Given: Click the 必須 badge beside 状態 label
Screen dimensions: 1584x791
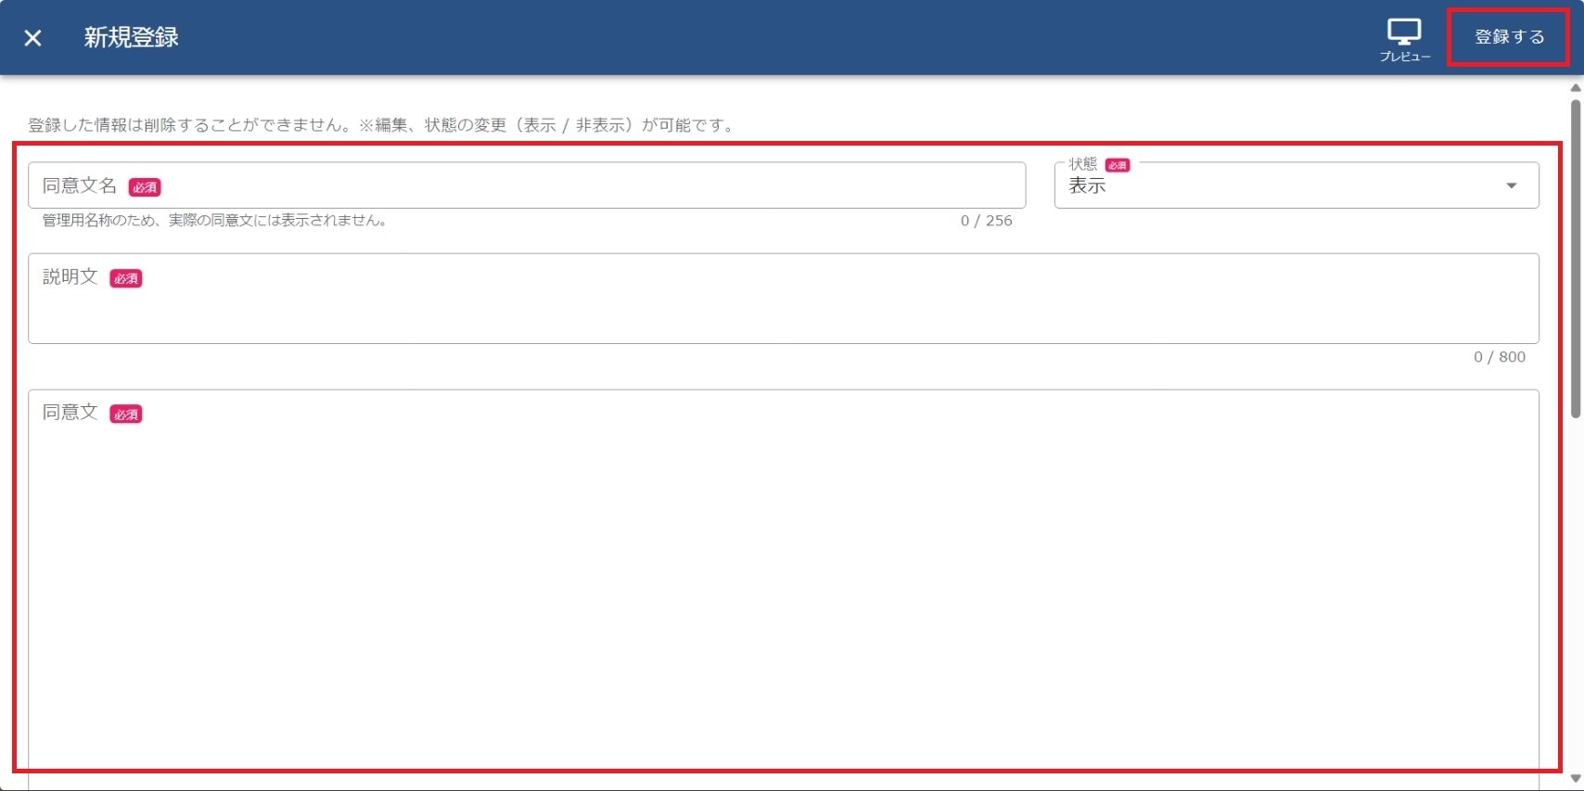Looking at the screenshot, I should 1118,165.
